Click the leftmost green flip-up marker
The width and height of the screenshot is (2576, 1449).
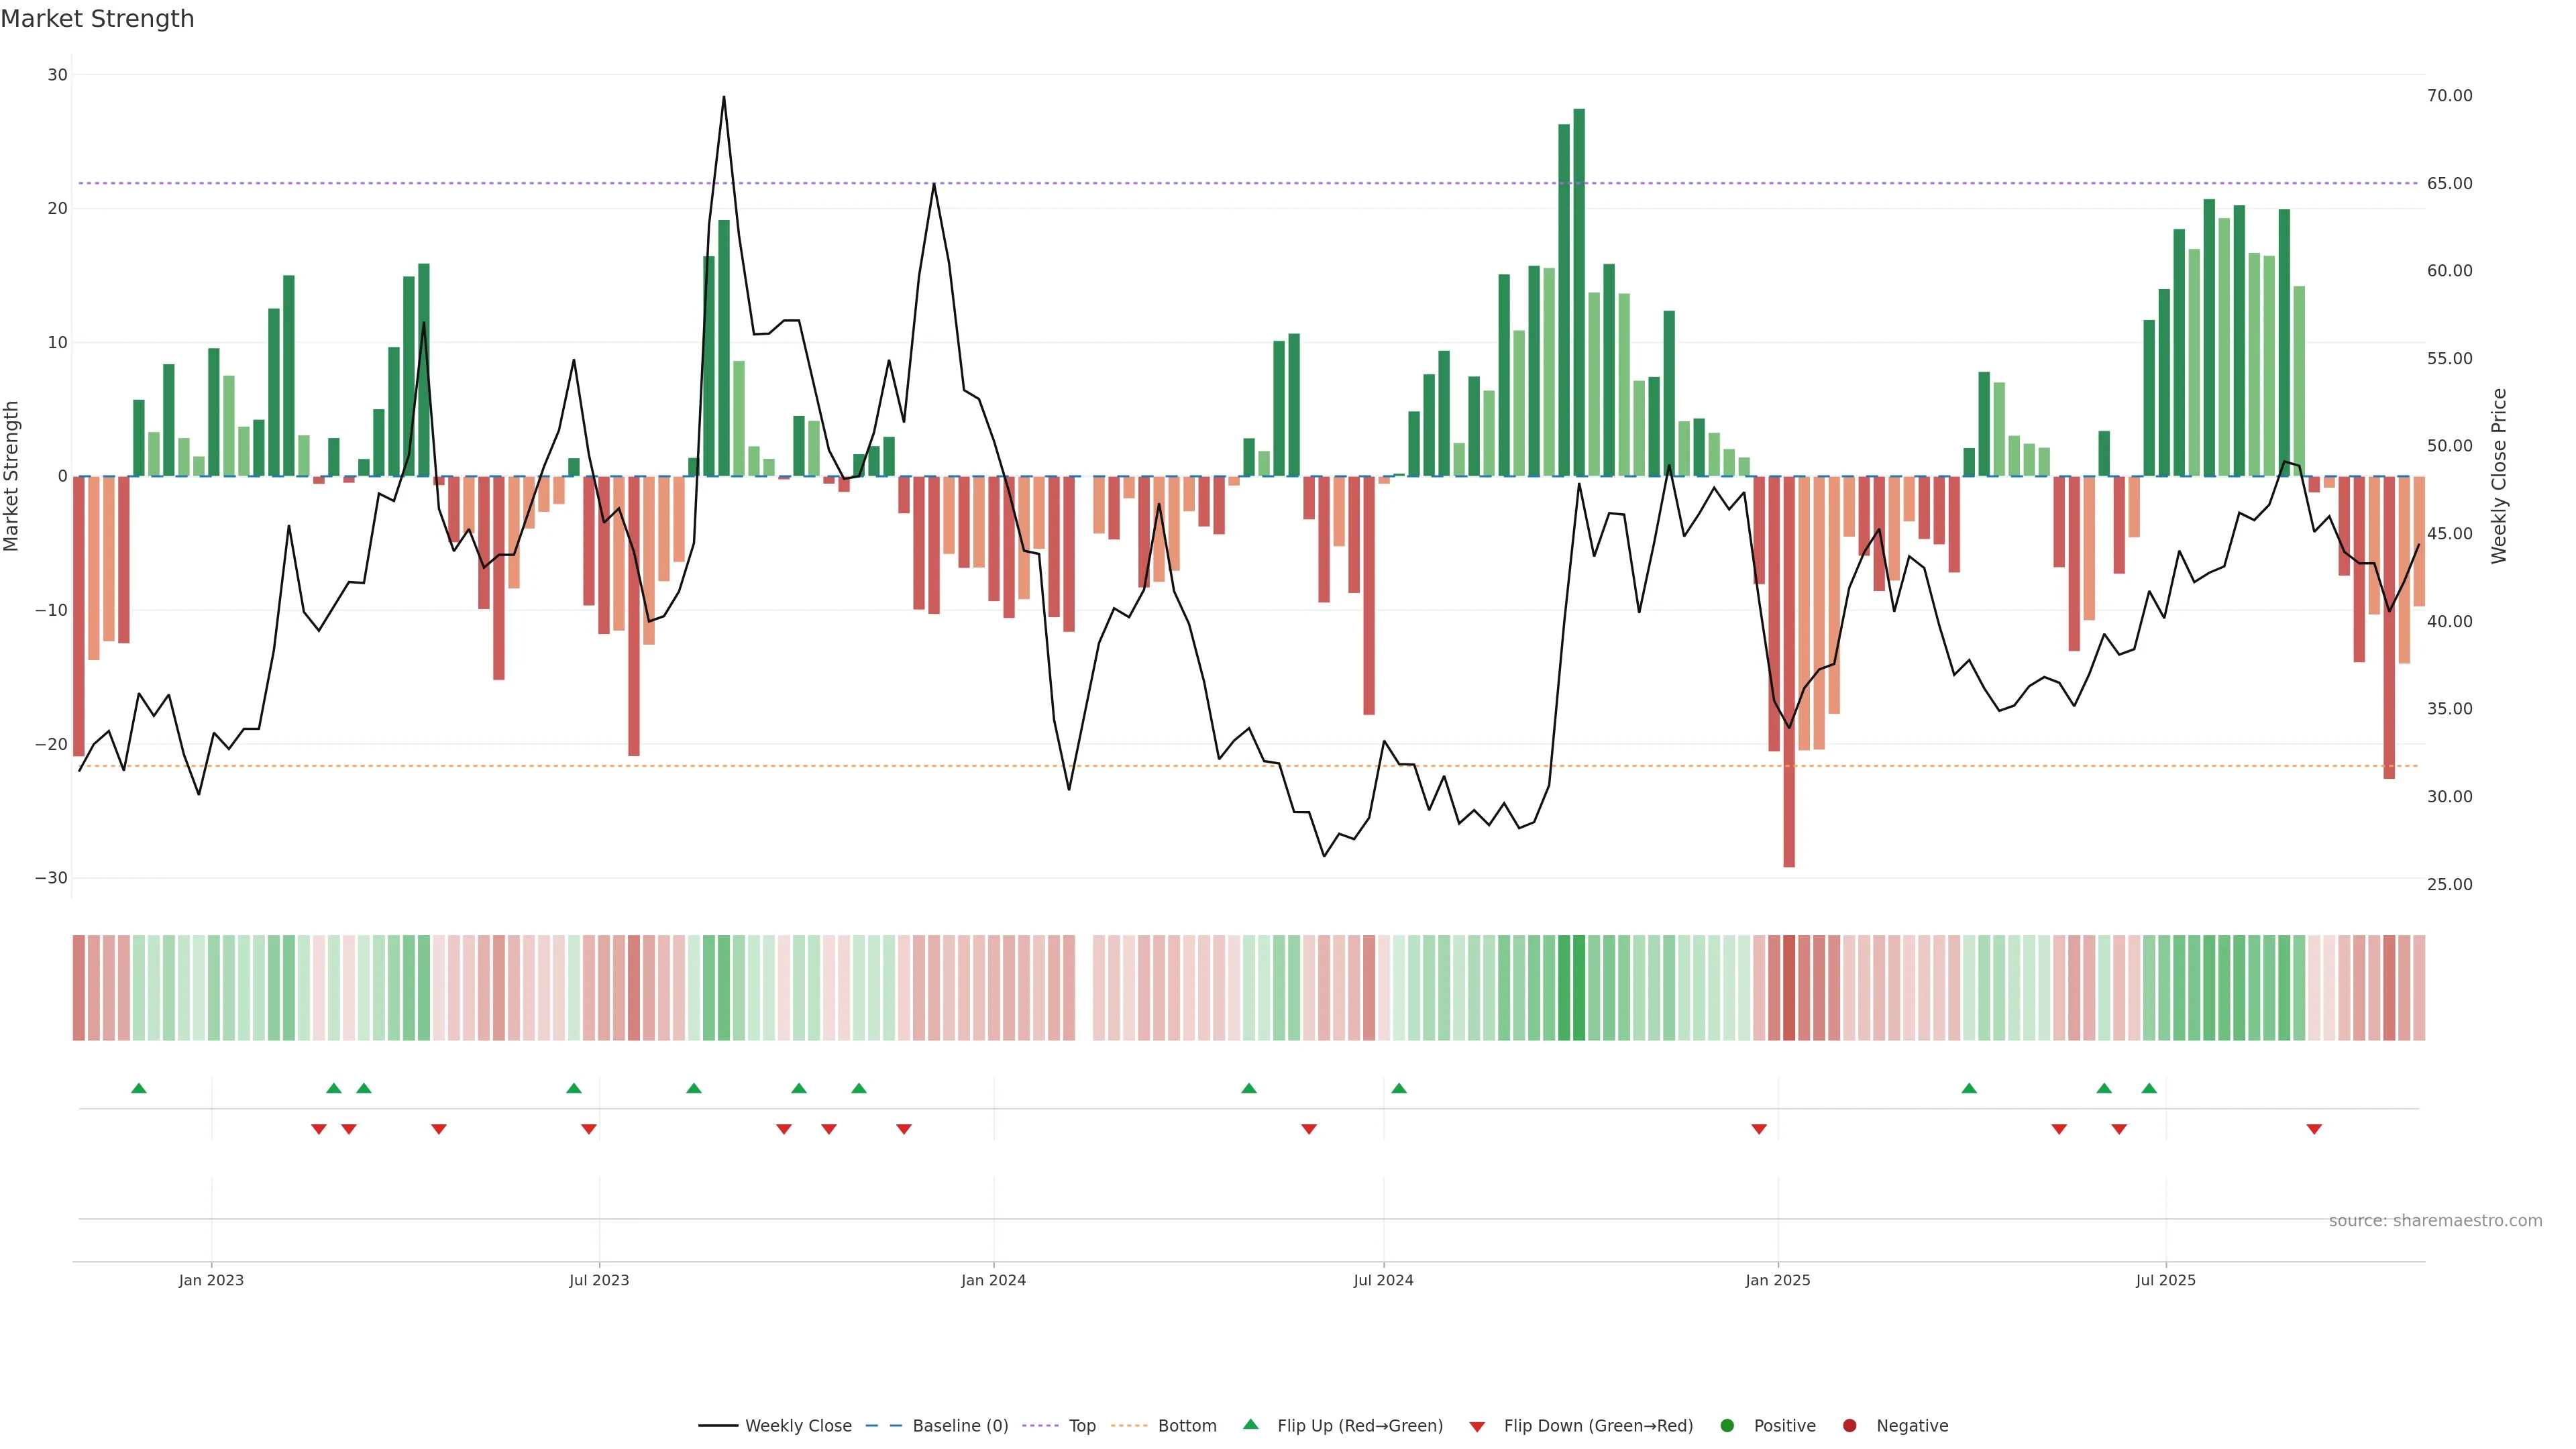[x=139, y=1088]
